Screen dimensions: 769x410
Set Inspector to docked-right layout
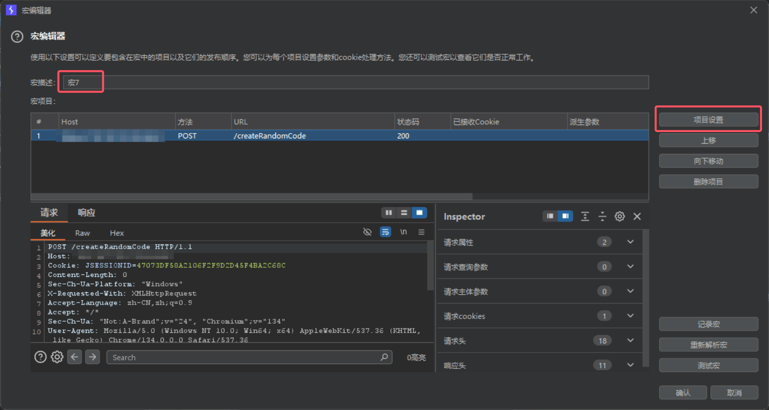tap(565, 216)
